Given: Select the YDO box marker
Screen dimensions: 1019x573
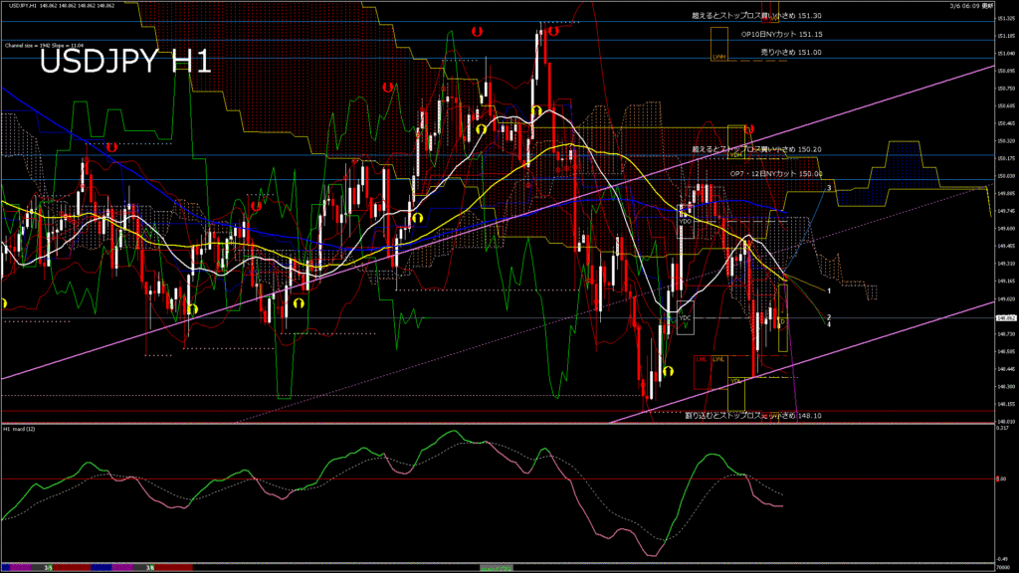Looking at the screenshot, I should [686, 221].
